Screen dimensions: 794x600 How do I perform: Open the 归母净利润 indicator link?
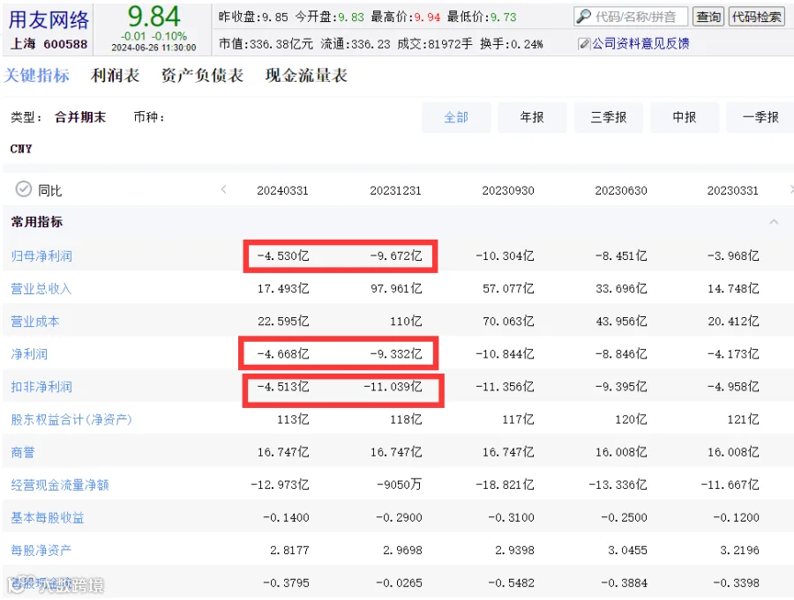tap(41, 256)
